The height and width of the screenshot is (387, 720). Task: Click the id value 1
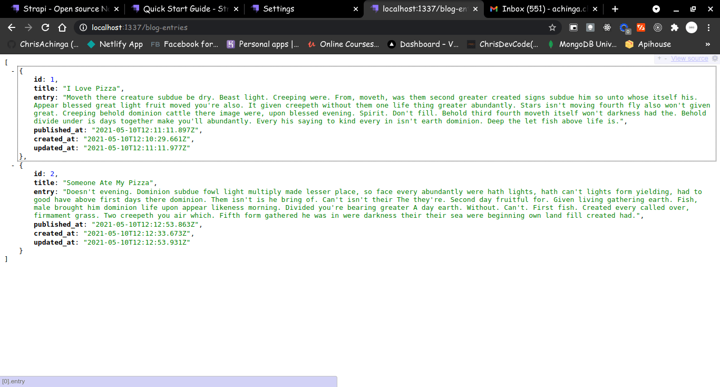pos(52,79)
